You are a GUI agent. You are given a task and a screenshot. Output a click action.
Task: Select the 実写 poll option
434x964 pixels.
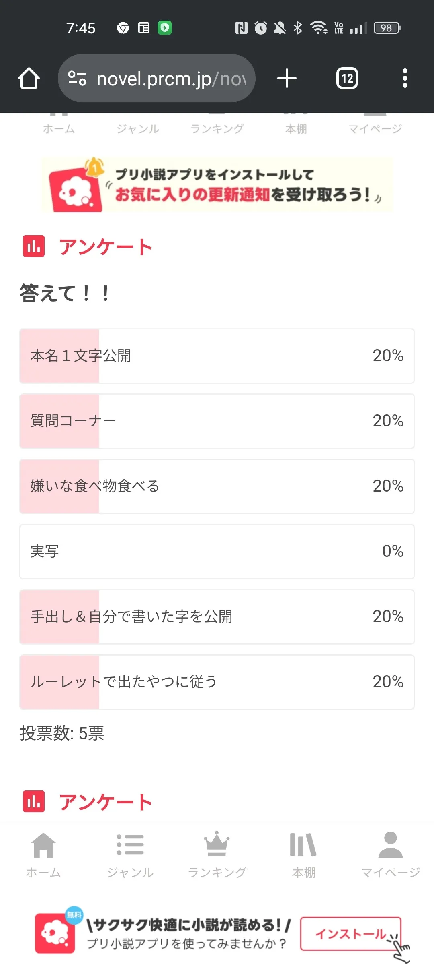point(217,552)
